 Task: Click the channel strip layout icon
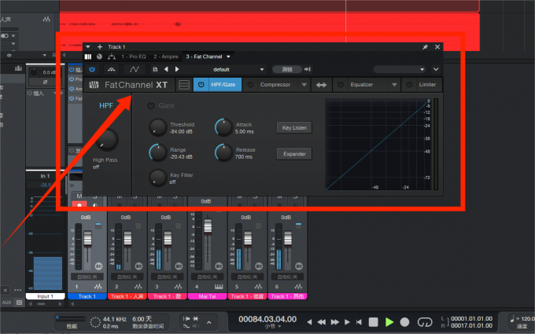click(184, 85)
